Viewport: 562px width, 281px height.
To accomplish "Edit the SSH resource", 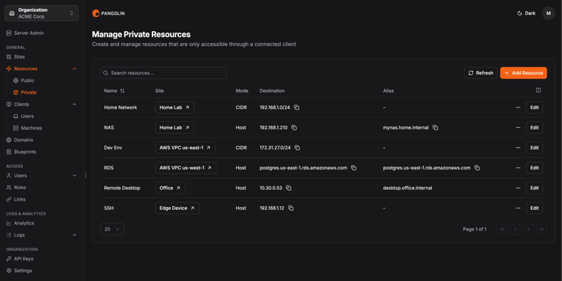I will [x=535, y=208].
